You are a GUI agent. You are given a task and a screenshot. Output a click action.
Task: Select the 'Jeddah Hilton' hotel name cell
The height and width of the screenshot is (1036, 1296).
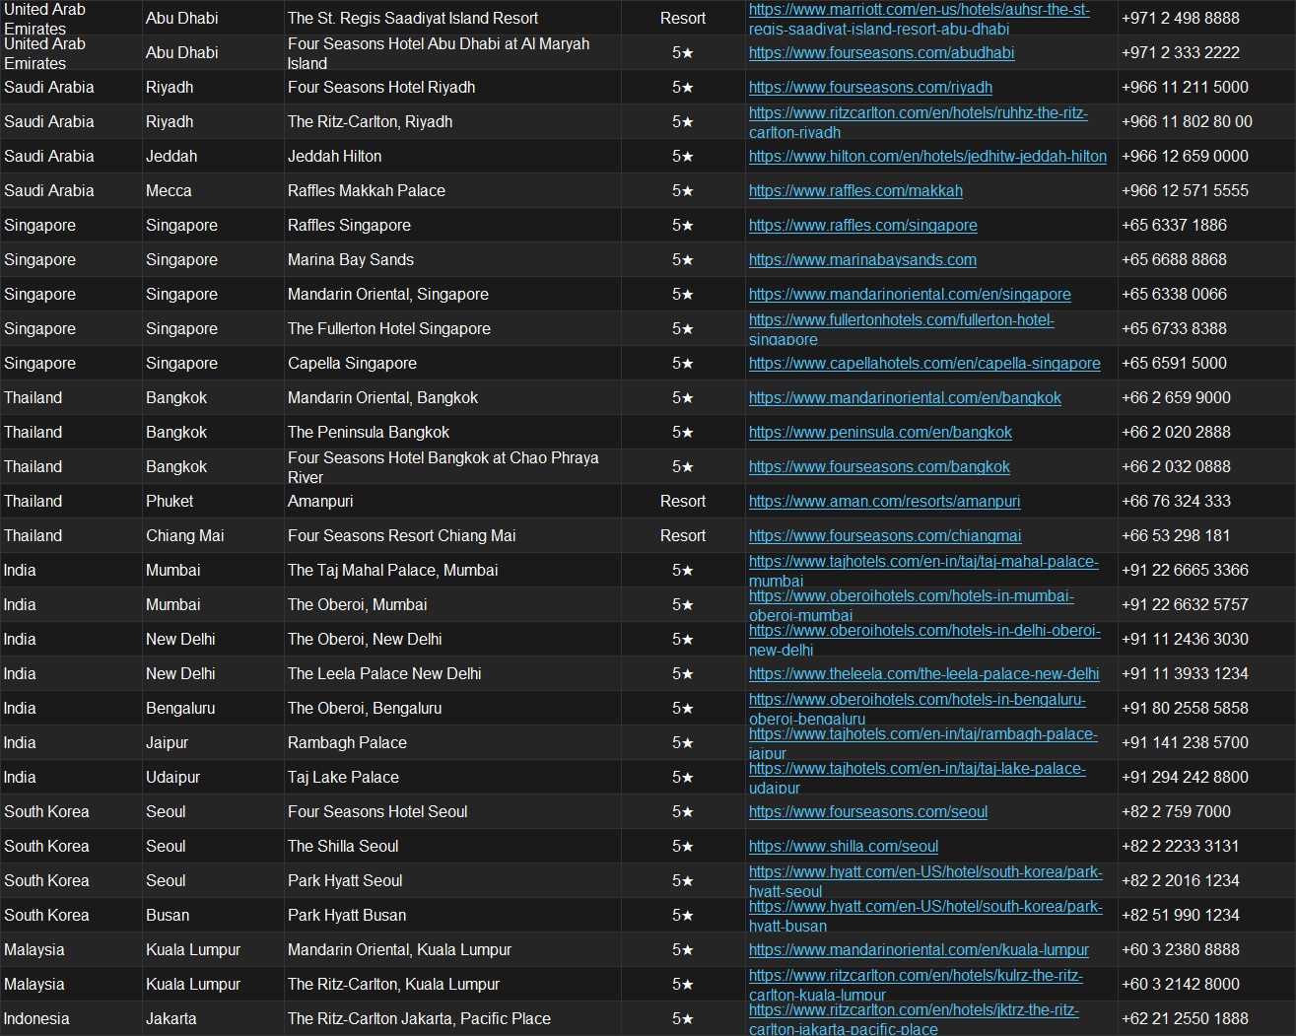(x=452, y=157)
